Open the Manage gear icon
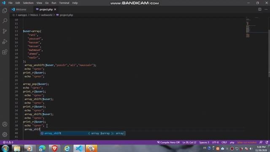 [x=5, y=134]
